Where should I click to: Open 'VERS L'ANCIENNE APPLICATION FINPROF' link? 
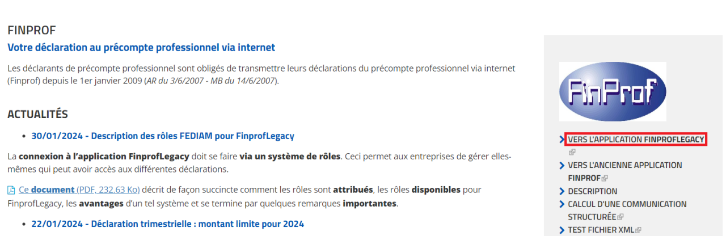point(625,171)
